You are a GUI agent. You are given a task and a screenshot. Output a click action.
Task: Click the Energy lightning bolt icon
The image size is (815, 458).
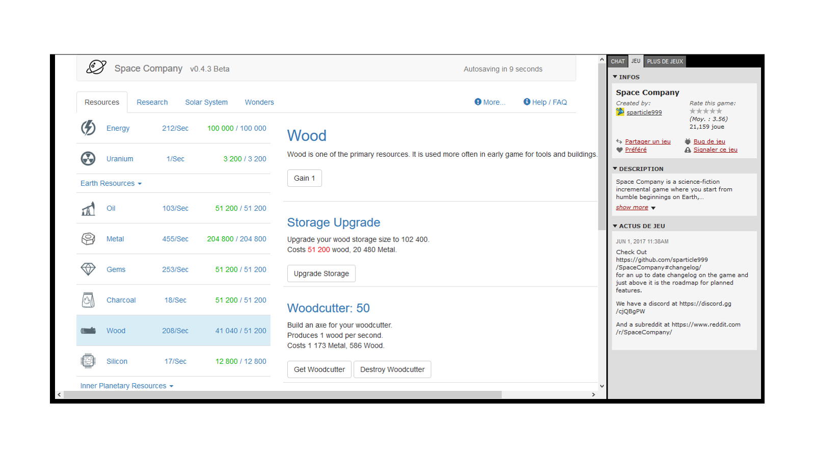[x=88, y=128]
